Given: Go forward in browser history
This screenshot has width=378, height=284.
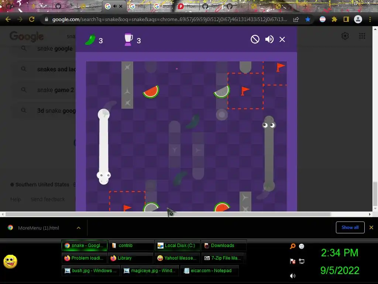Looking at the screenshot, I should pos(20,19).
